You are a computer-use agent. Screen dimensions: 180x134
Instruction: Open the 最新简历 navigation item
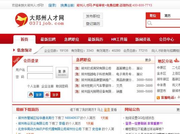coord(95,39)
